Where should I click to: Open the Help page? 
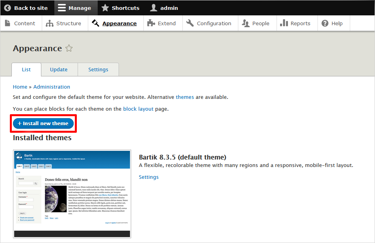332,23
